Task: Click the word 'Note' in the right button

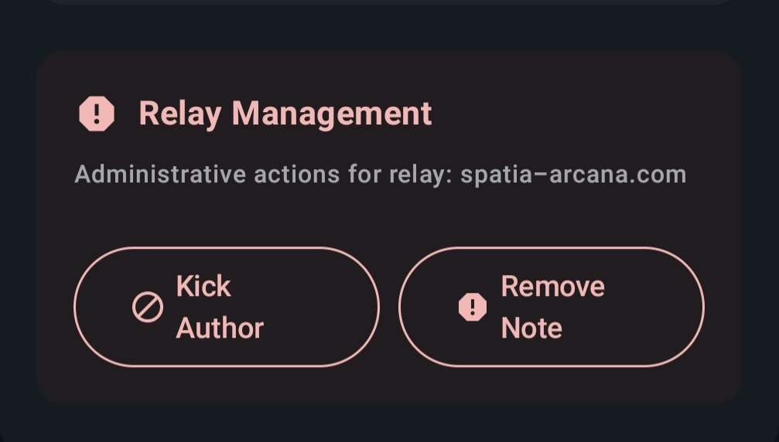Action: tap(531, 328)
